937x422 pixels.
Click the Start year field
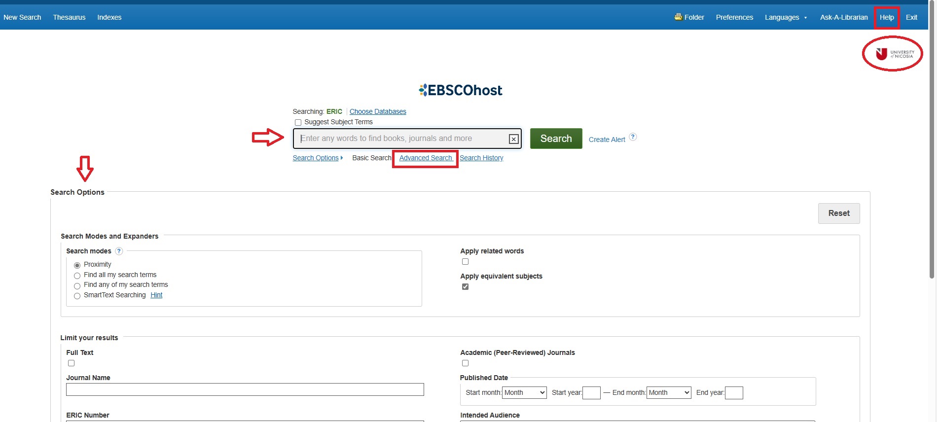591,393
